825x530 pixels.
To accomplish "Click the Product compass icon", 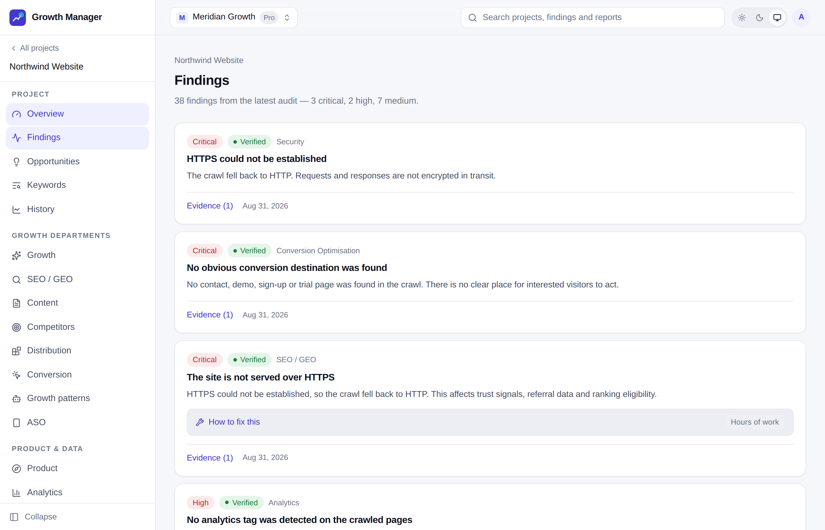I will (x=16, y=468).
